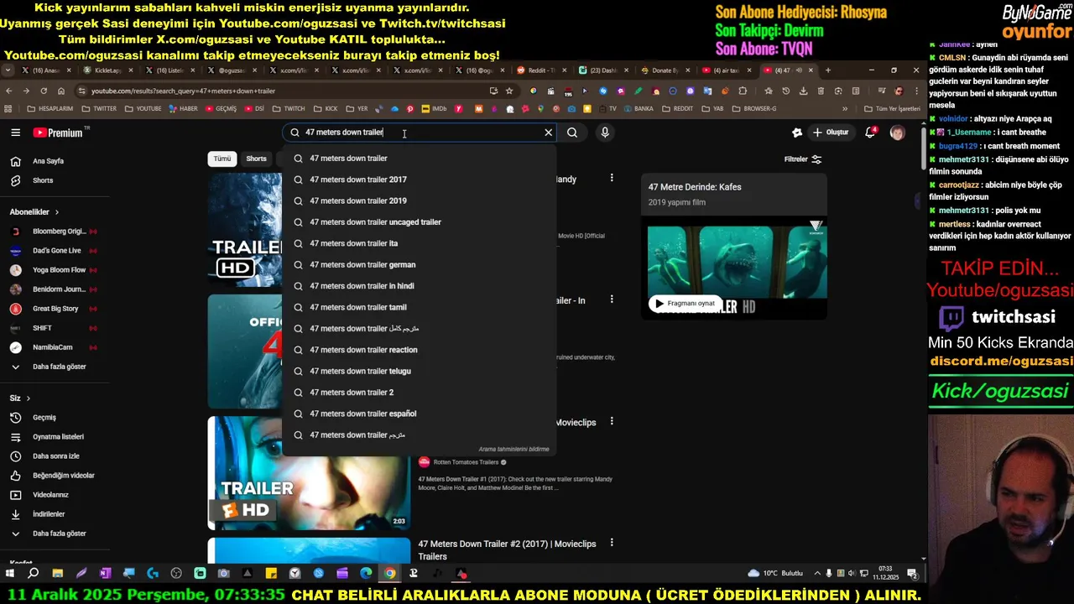Open the HESAPLARIM bookmarks folder

[x=50, y=108]
